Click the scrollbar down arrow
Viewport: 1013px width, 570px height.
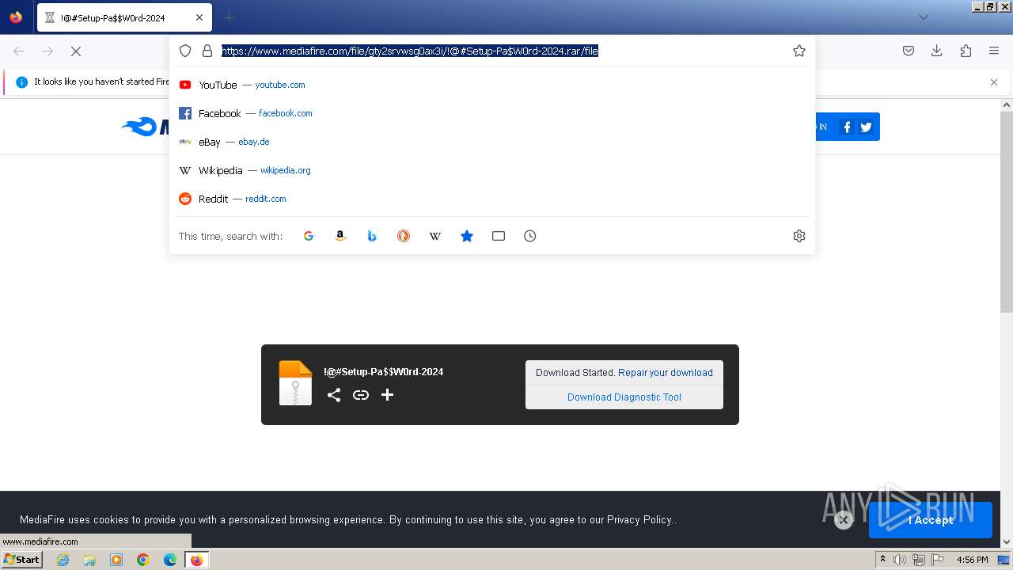point(1007,542)
